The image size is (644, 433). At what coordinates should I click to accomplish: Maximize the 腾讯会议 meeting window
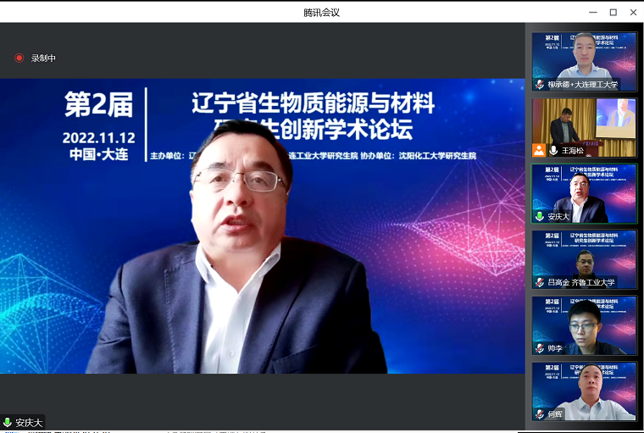[612, 12]
